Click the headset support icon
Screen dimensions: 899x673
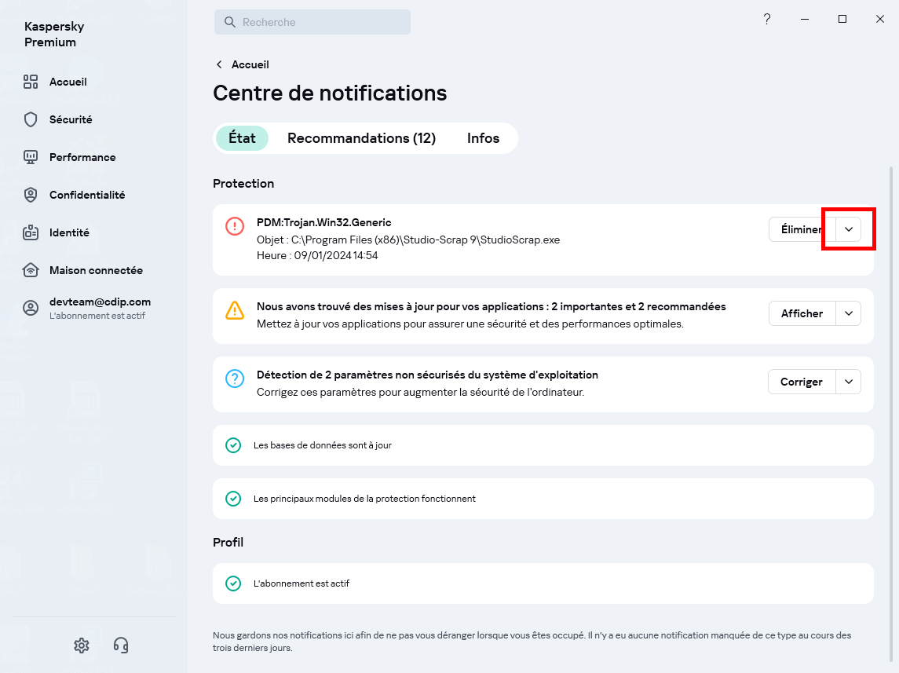coord(121,646)
